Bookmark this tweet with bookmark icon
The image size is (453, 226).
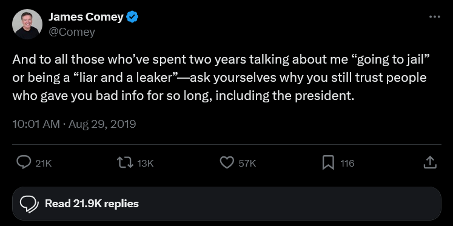328,163
